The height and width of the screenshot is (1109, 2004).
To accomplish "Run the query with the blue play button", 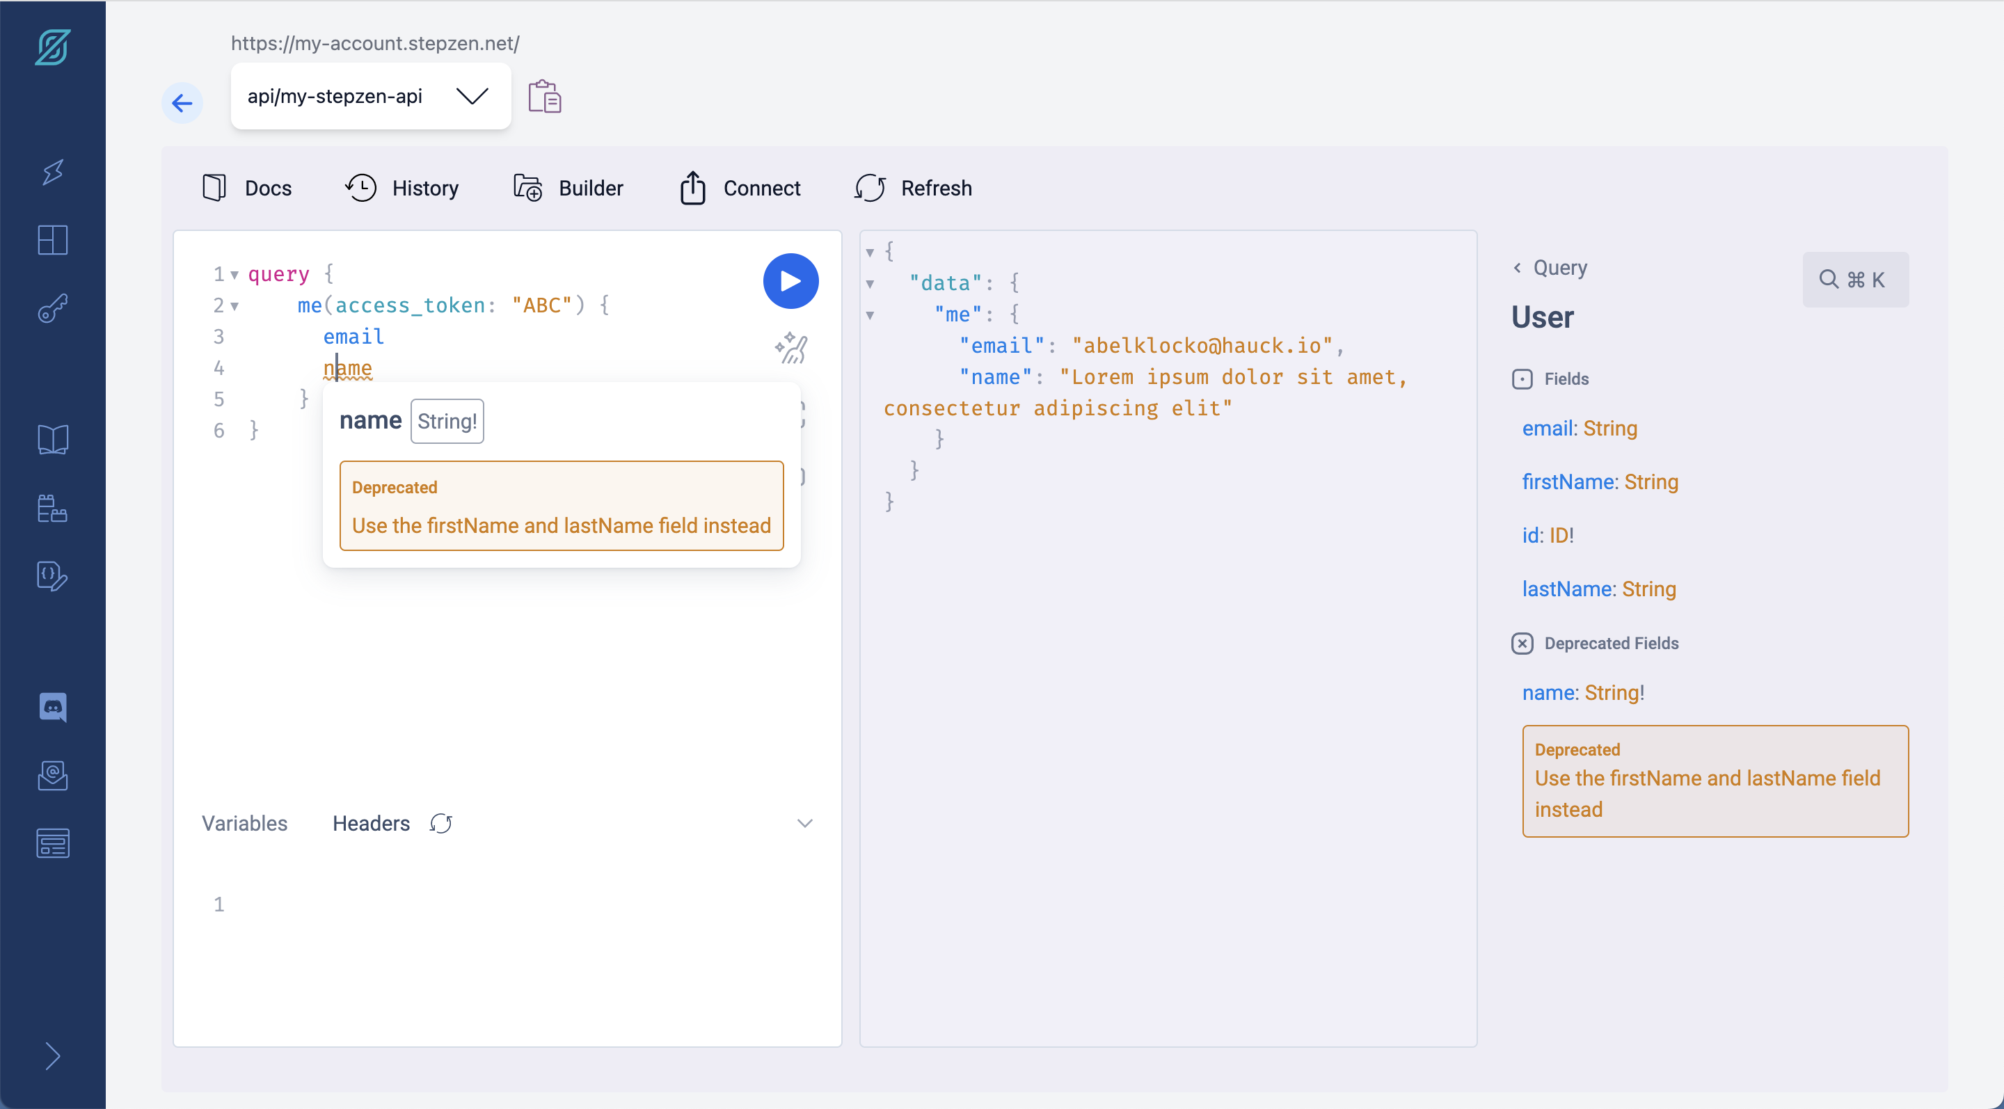I will [790, 281].
